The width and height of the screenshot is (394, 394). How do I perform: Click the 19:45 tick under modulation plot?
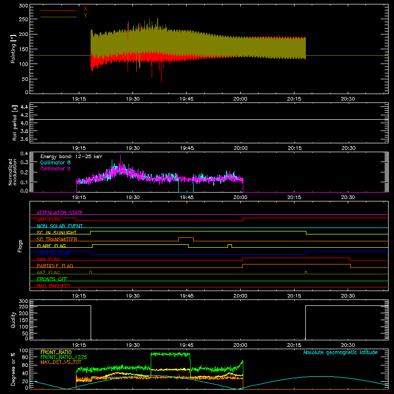pos(187,197)
